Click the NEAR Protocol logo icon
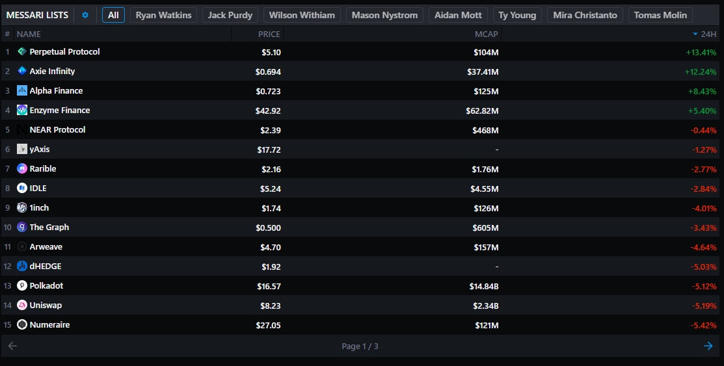The height and width of the screenshot is (366, 724). (21, 129)
